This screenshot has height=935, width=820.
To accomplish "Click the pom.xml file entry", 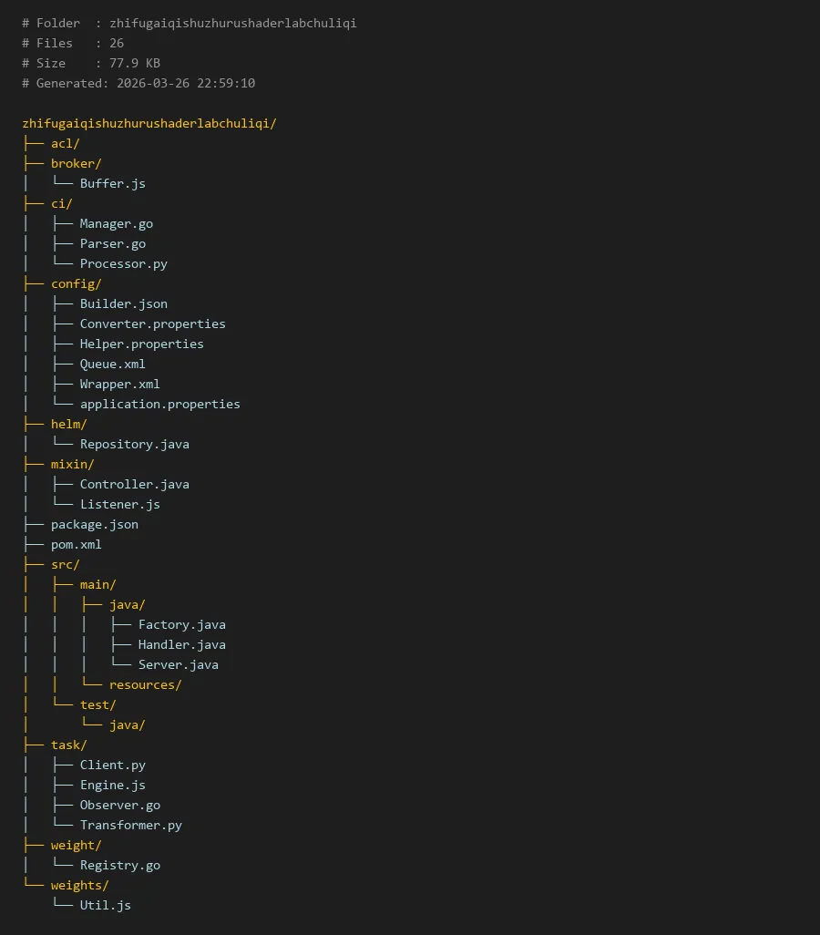I will [x=76, y=544].
